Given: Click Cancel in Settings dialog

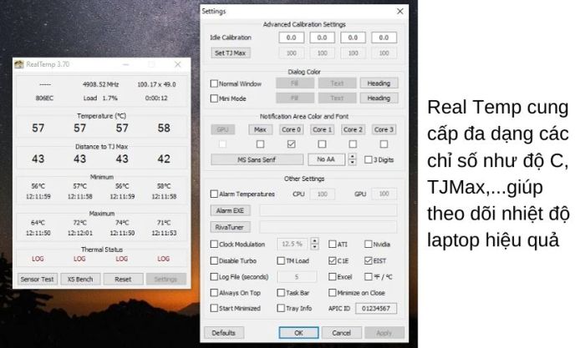Looking at the screenshot, I should click(x=341, y=333).
